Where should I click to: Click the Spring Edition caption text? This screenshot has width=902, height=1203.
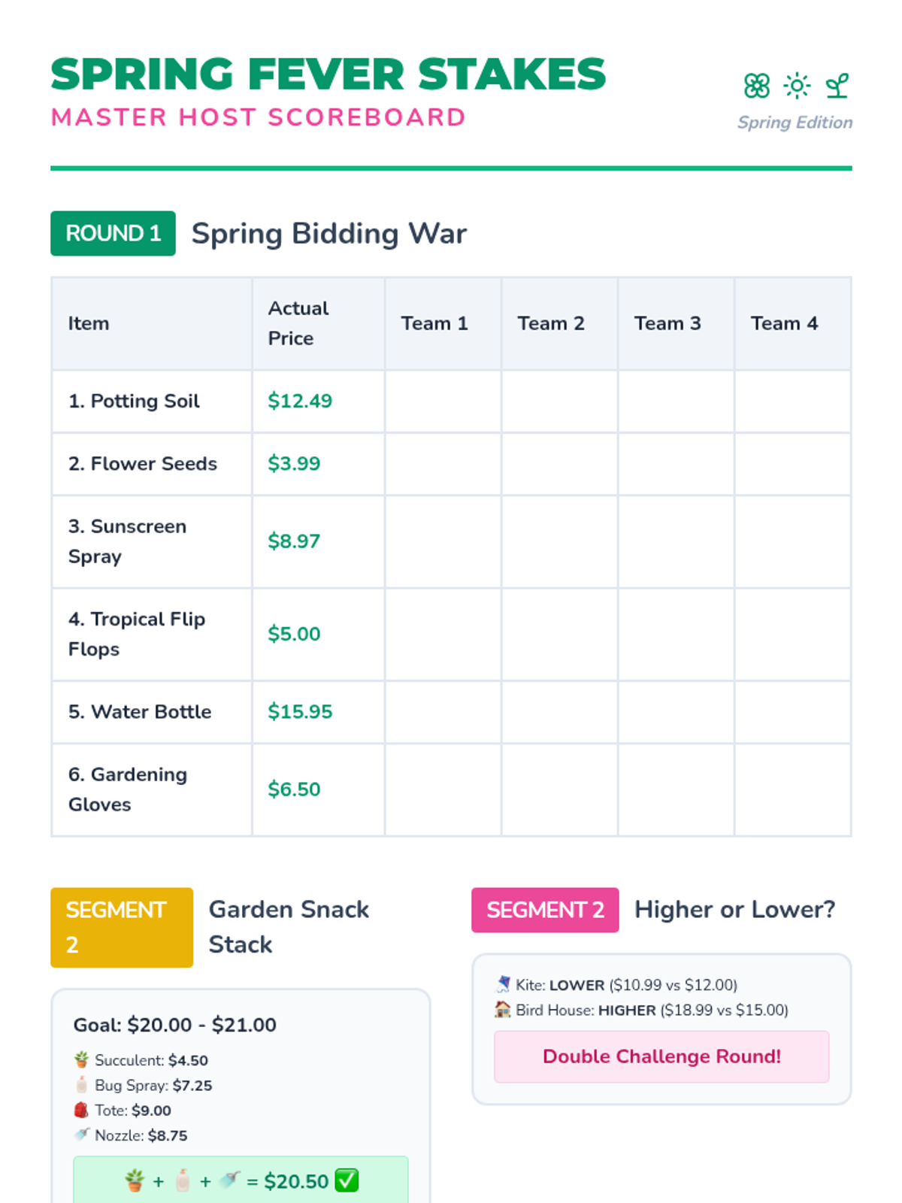pos(795,123)
